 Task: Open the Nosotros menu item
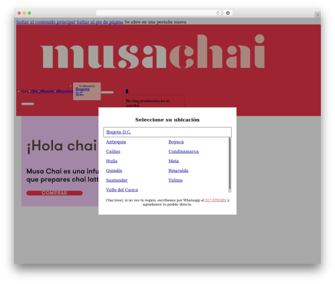click(50, 91)
